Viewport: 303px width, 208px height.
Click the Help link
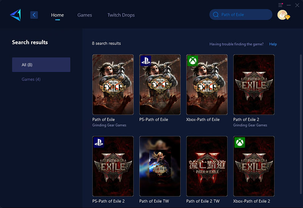(273, 44)
